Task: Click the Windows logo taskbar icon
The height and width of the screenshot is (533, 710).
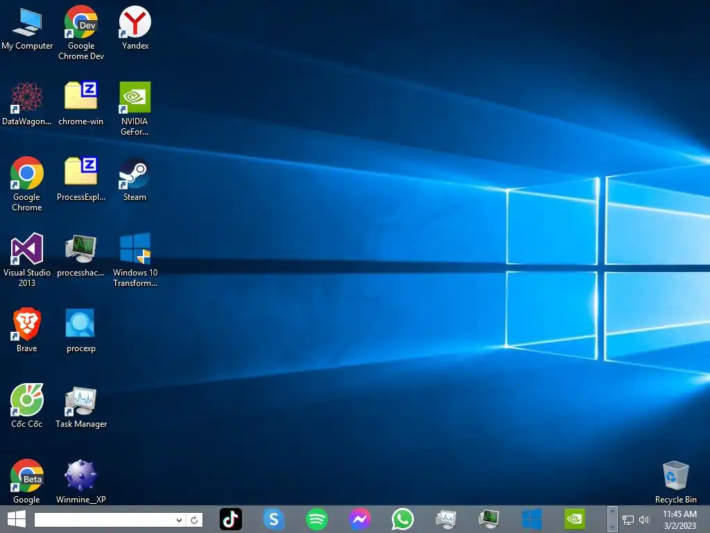Action: pyautogui.click(x=532, y=519)
